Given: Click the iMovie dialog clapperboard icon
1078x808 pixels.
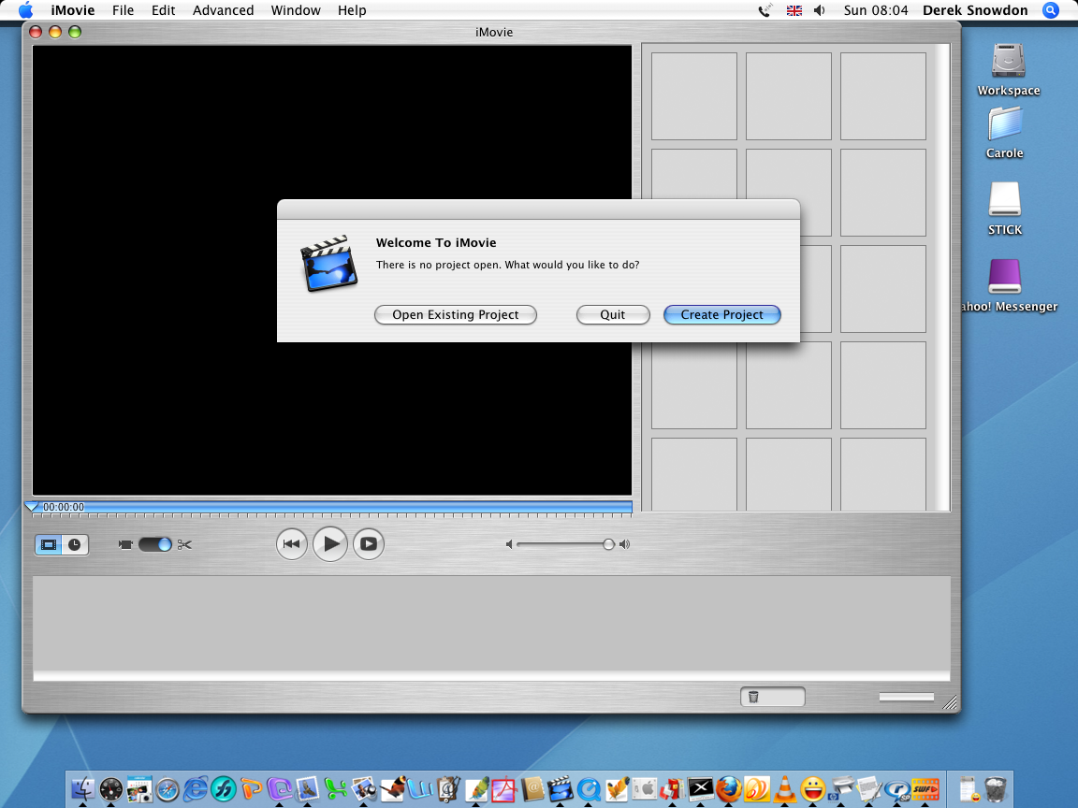Looking at the screenshot, I should pyautogui.click(x=328, y=264).
